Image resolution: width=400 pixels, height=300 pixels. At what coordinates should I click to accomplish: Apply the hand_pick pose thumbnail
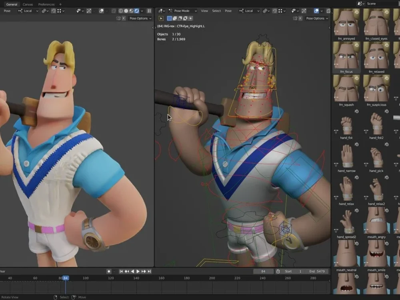376,157
